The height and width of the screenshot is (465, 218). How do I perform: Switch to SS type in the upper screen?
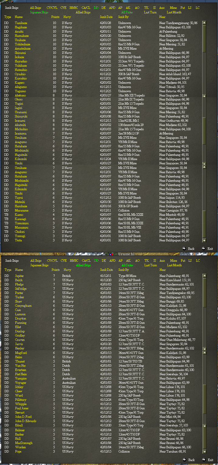coord(154,8)
